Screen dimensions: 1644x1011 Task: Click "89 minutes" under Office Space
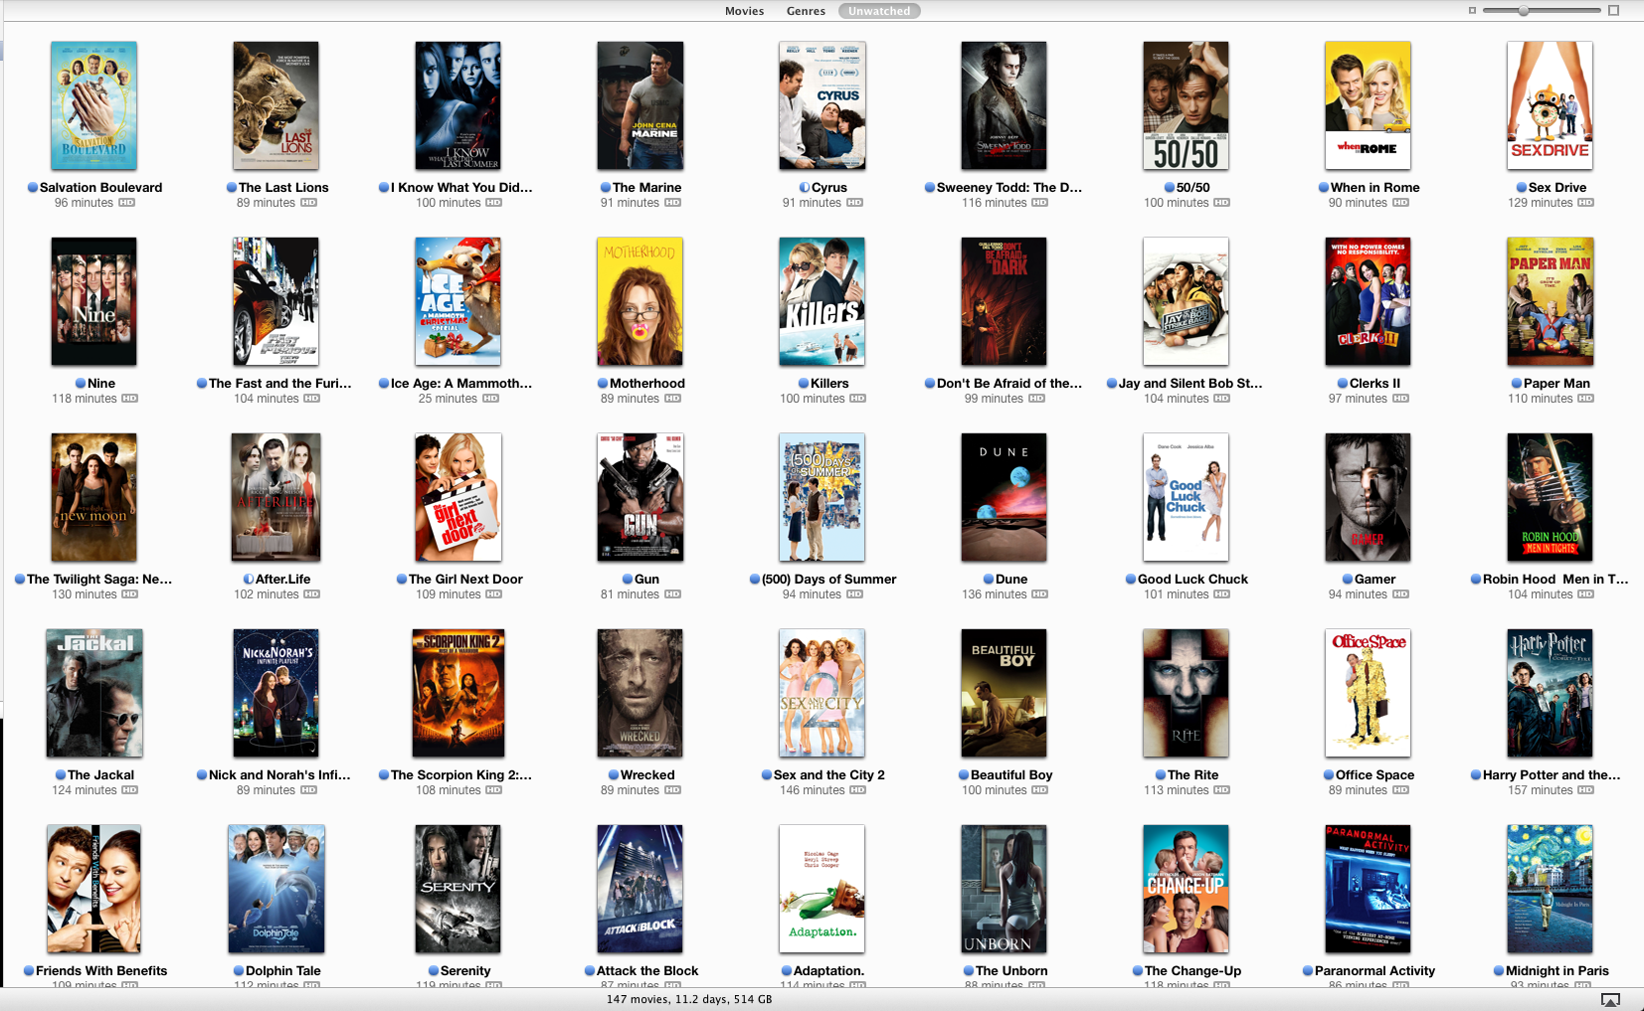1358,790
